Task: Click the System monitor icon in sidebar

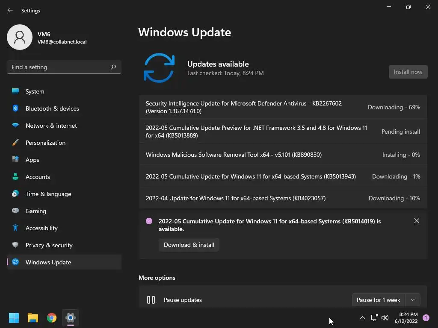Action: tap(15, 91)
